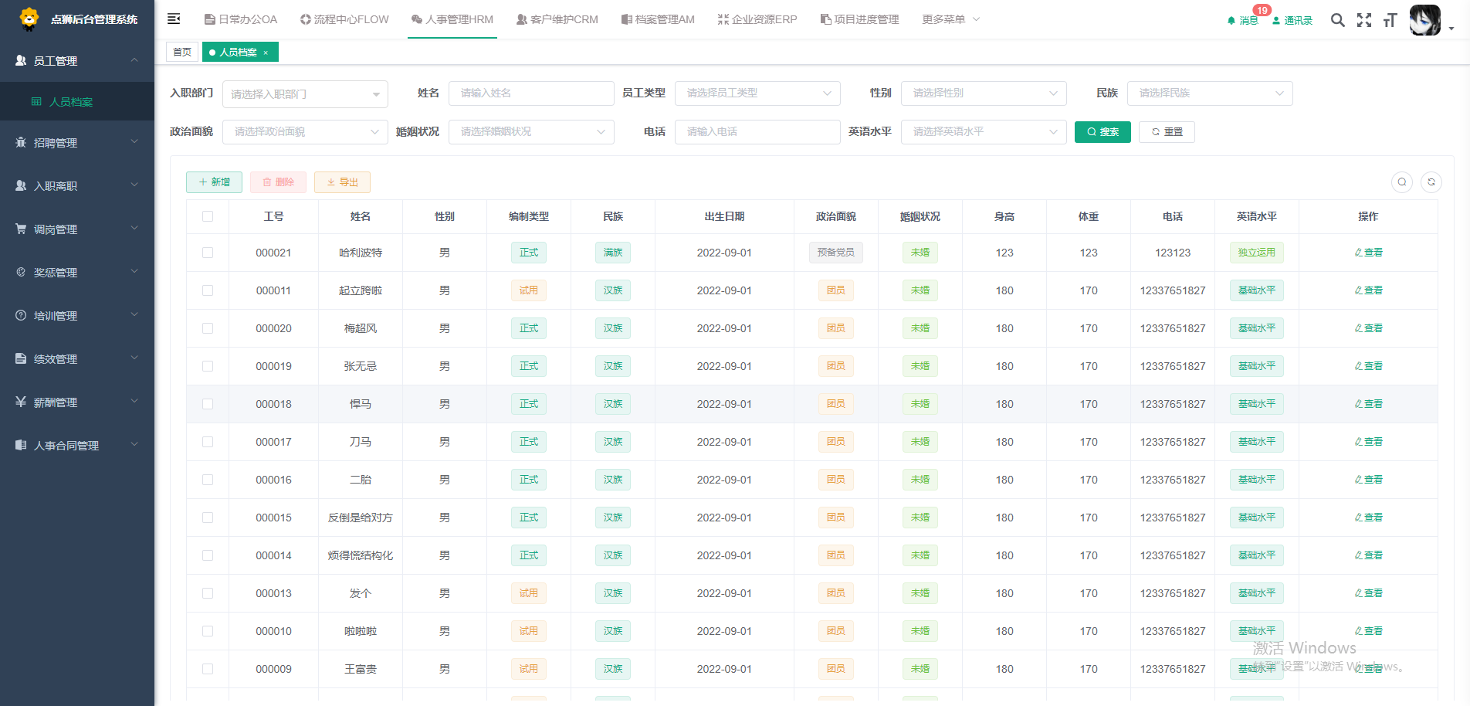This screenshot has width=1470, height=706.
Task: Open the 性别 dropdown
Action: (x=984, y=93)
